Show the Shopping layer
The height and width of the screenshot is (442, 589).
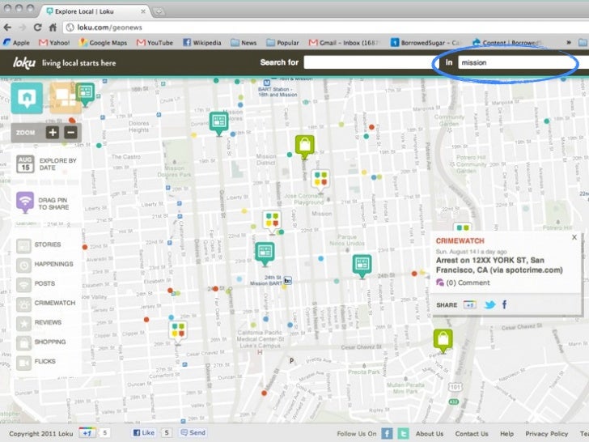(x=24, y=342)
